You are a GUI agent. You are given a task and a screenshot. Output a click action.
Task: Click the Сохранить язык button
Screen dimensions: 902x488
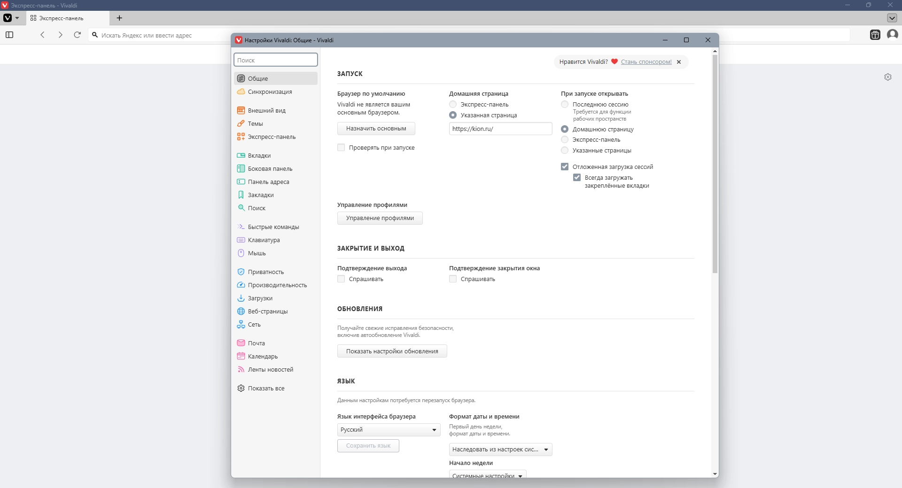point(368,446)
